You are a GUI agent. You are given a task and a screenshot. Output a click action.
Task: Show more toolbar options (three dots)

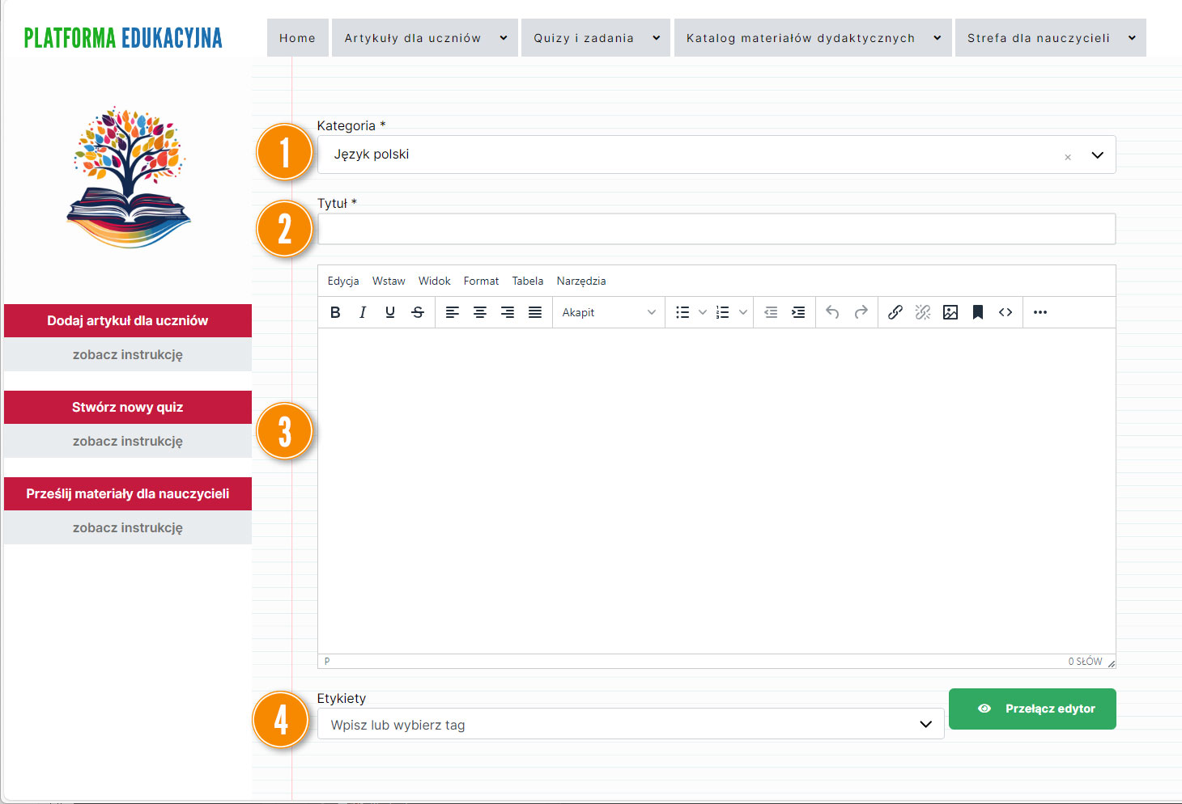pyautogui.click(x=1040, y=312)
